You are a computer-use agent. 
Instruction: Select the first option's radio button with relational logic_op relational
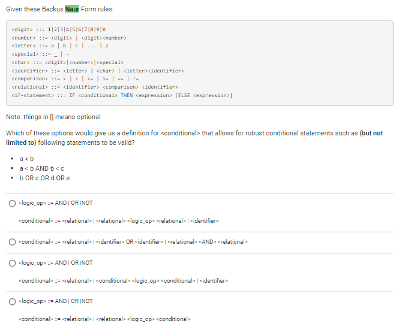[12, 204]
